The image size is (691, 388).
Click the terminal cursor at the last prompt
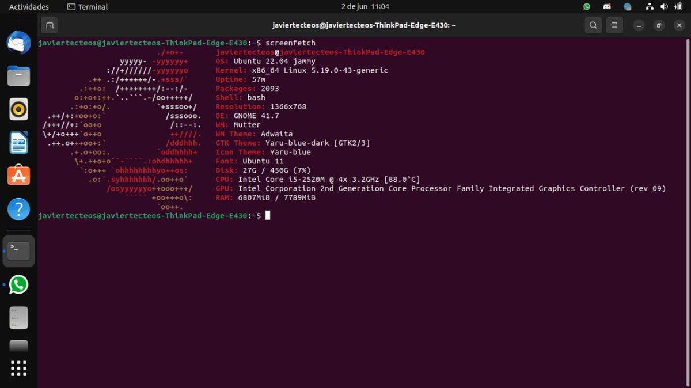tap(268, 215)
